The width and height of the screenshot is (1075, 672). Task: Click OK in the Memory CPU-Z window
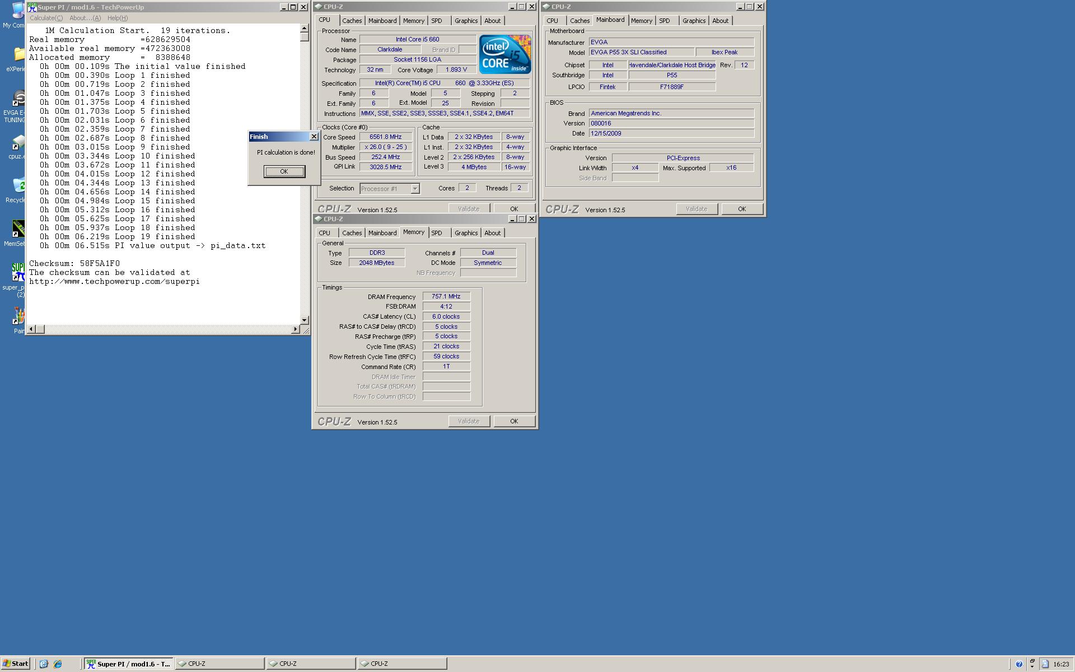[514, 421]
